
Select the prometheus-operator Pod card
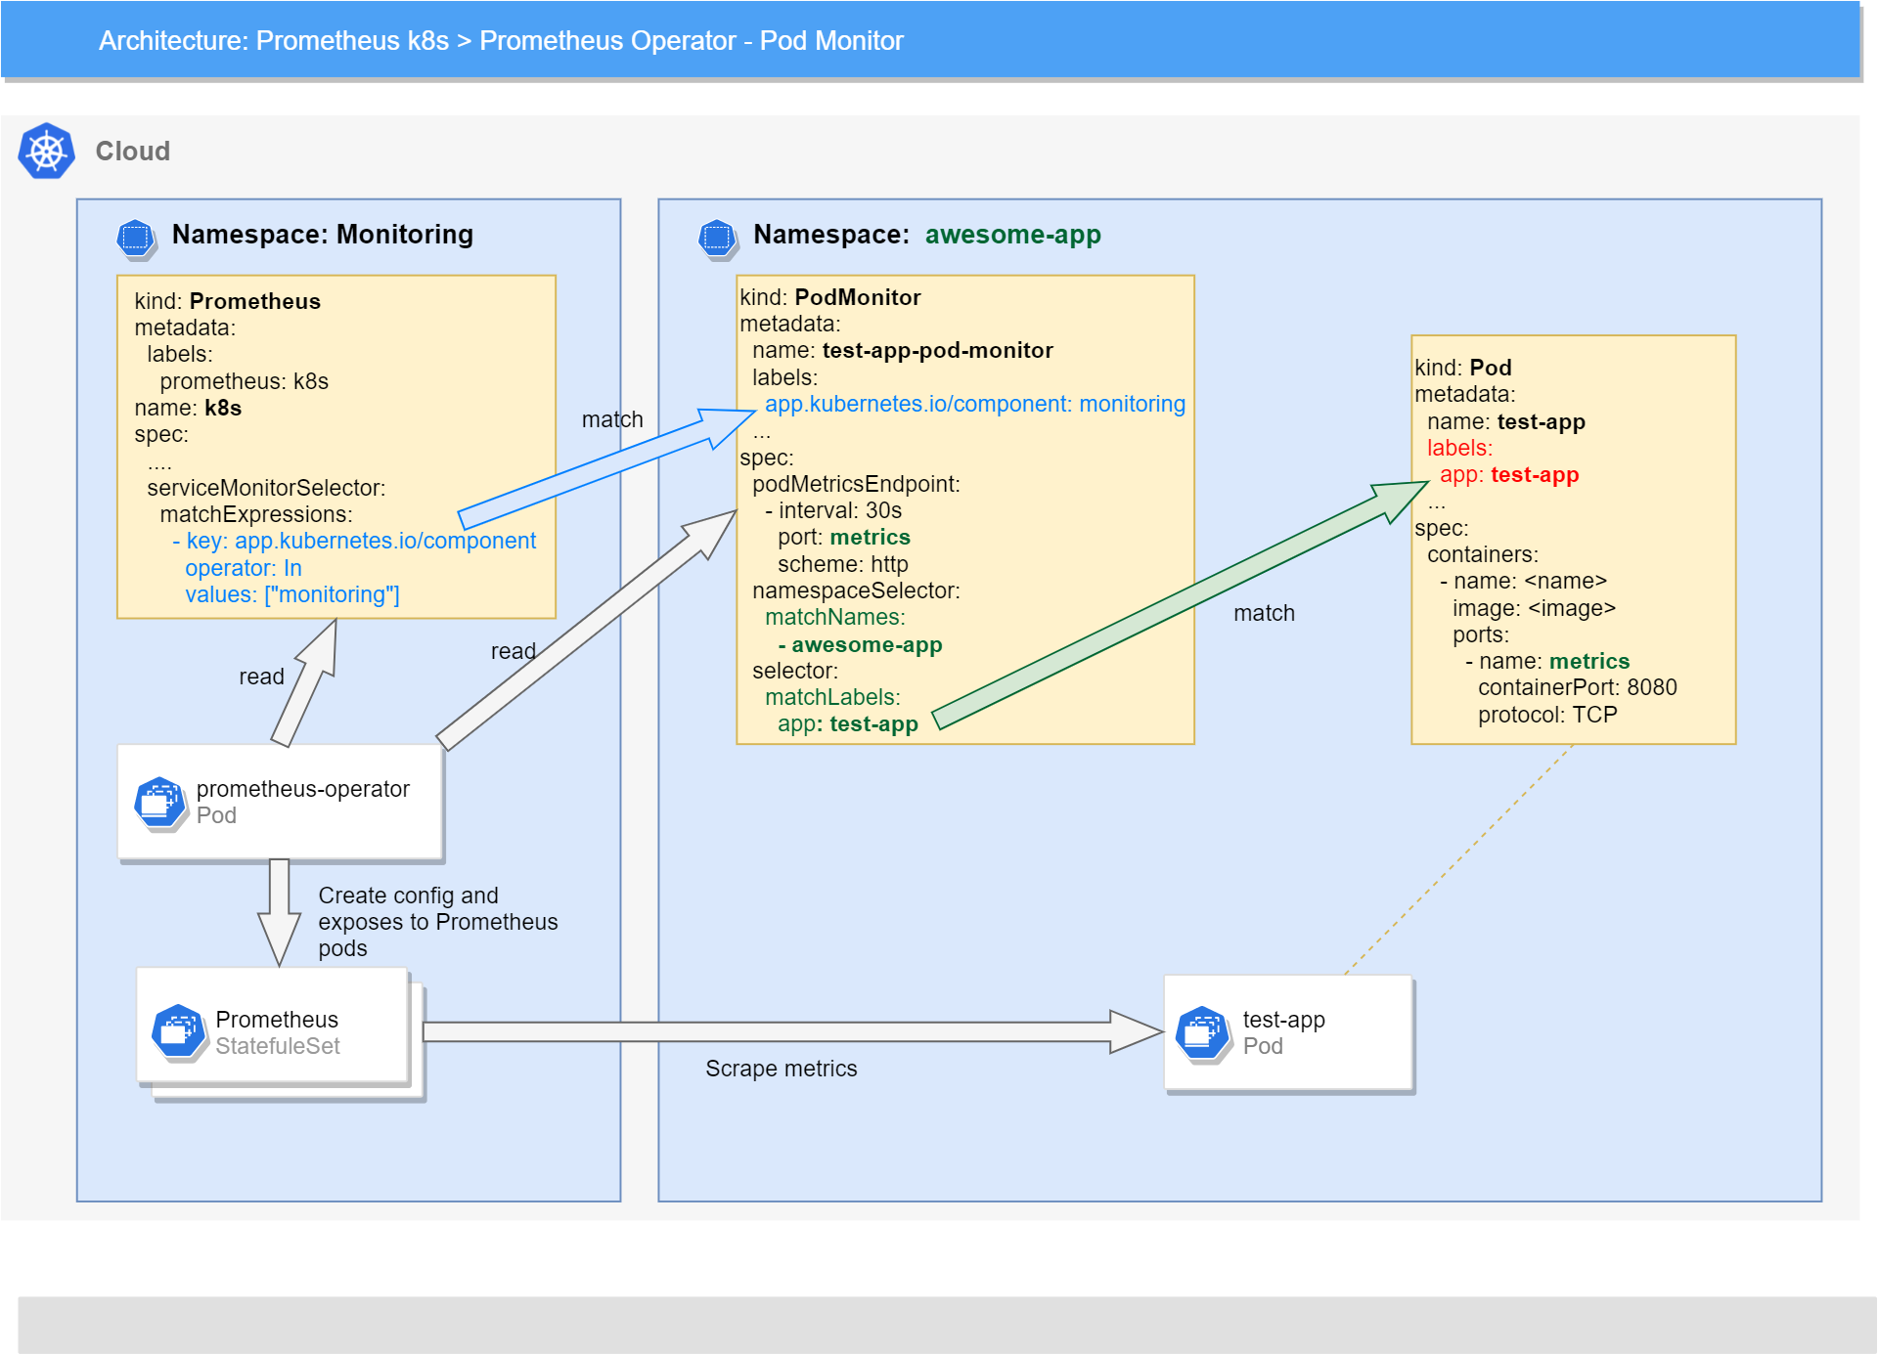coord(280,803)
